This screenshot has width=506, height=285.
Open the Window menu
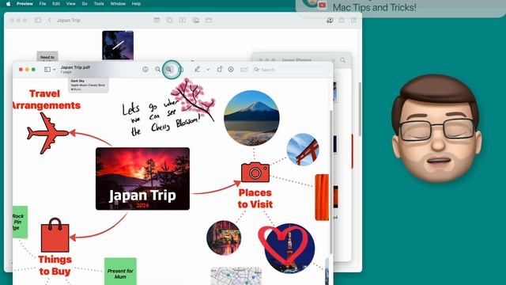118,4
